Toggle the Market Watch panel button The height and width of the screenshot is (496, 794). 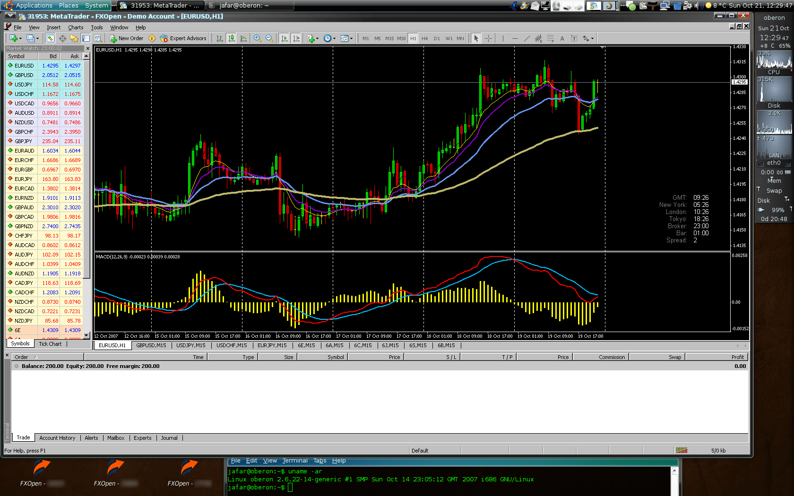point(50,38)
